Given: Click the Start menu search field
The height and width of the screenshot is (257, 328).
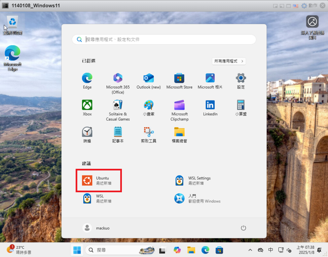Looking at the screenshot, I should [x=164, y=39].
